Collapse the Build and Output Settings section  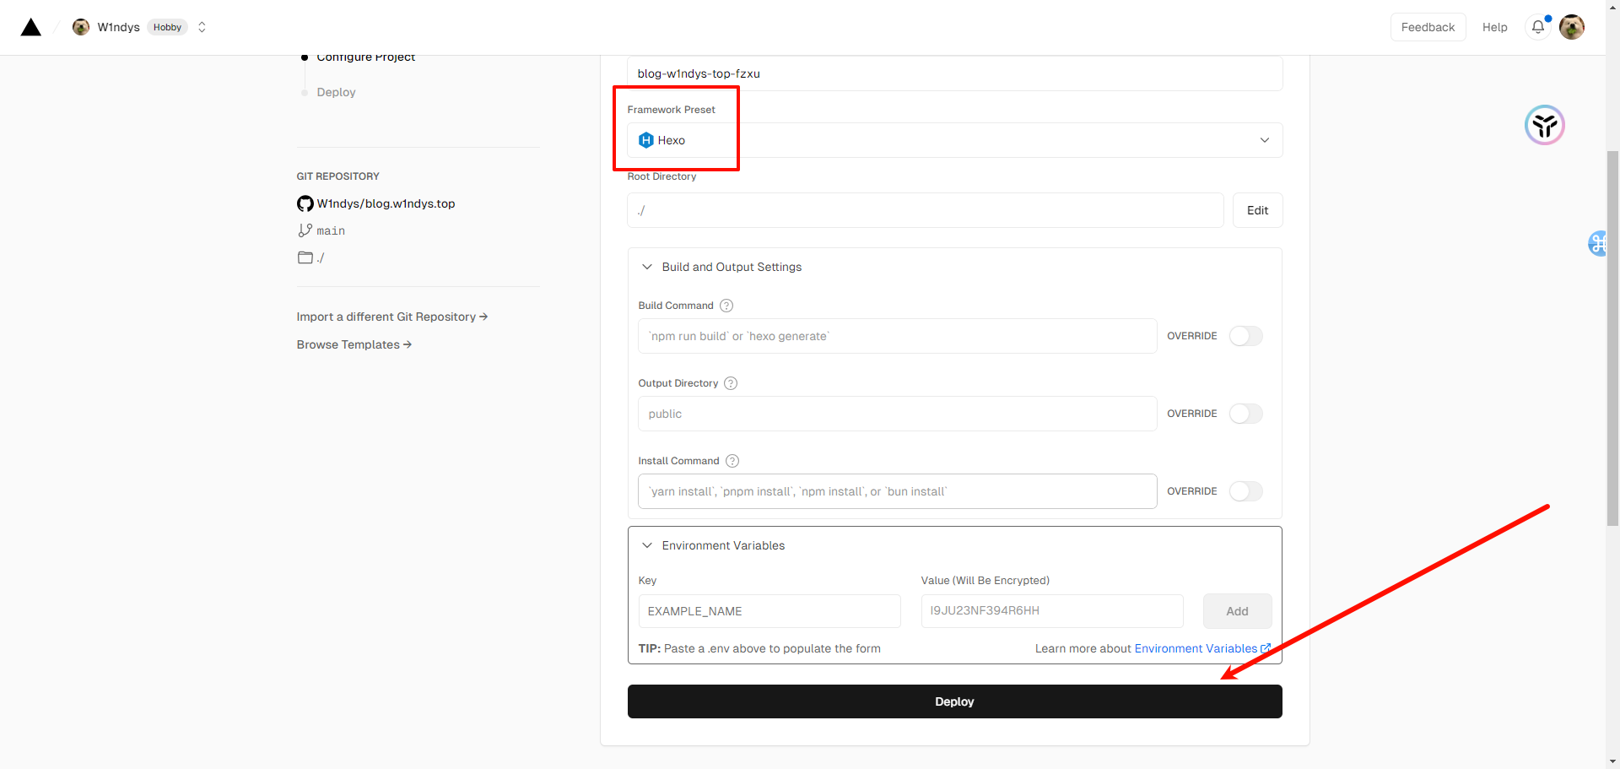coord(647,267)
